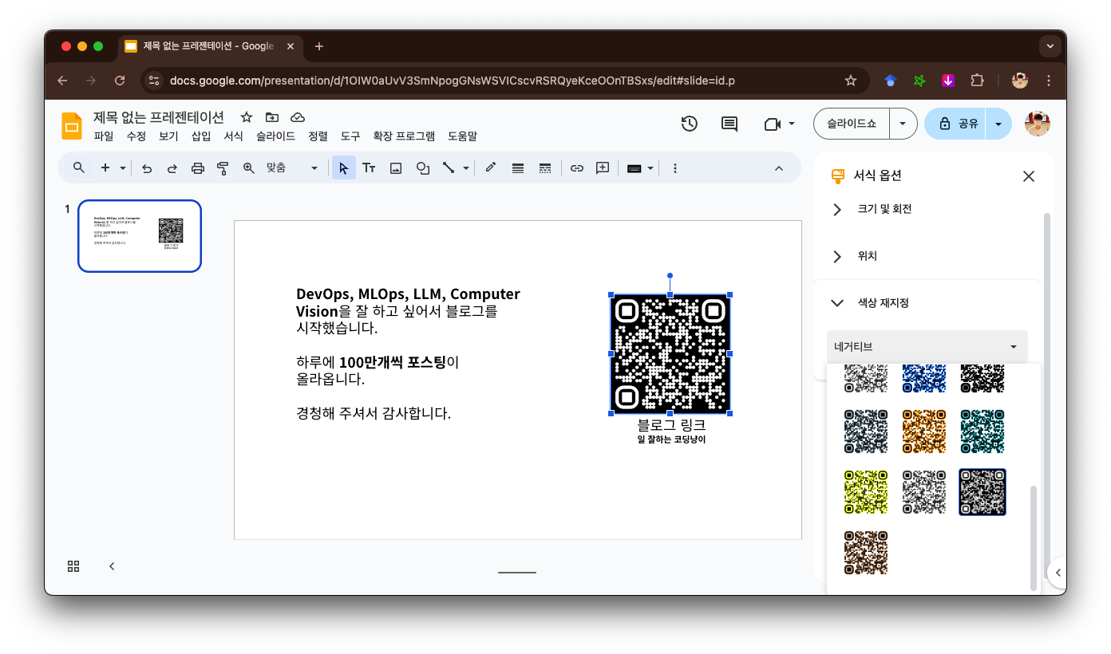1111x654 pixels.
Task: Select slide 1 thumbnail in filmstrip
Action: click(140, 236)
